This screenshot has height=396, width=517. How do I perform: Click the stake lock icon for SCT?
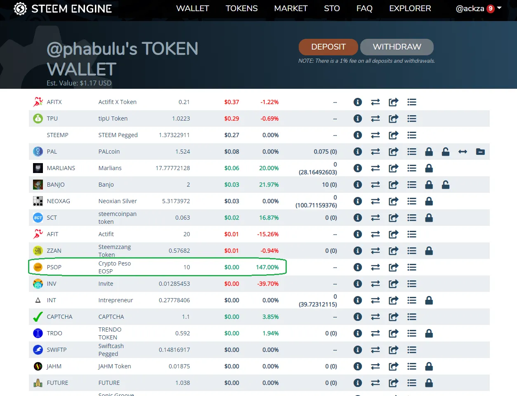click(429, 218)
